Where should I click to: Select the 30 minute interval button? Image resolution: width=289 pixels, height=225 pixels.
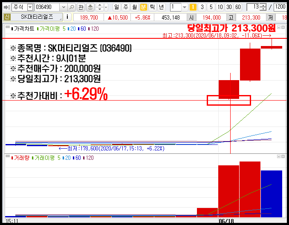click(x=229, y=7)
